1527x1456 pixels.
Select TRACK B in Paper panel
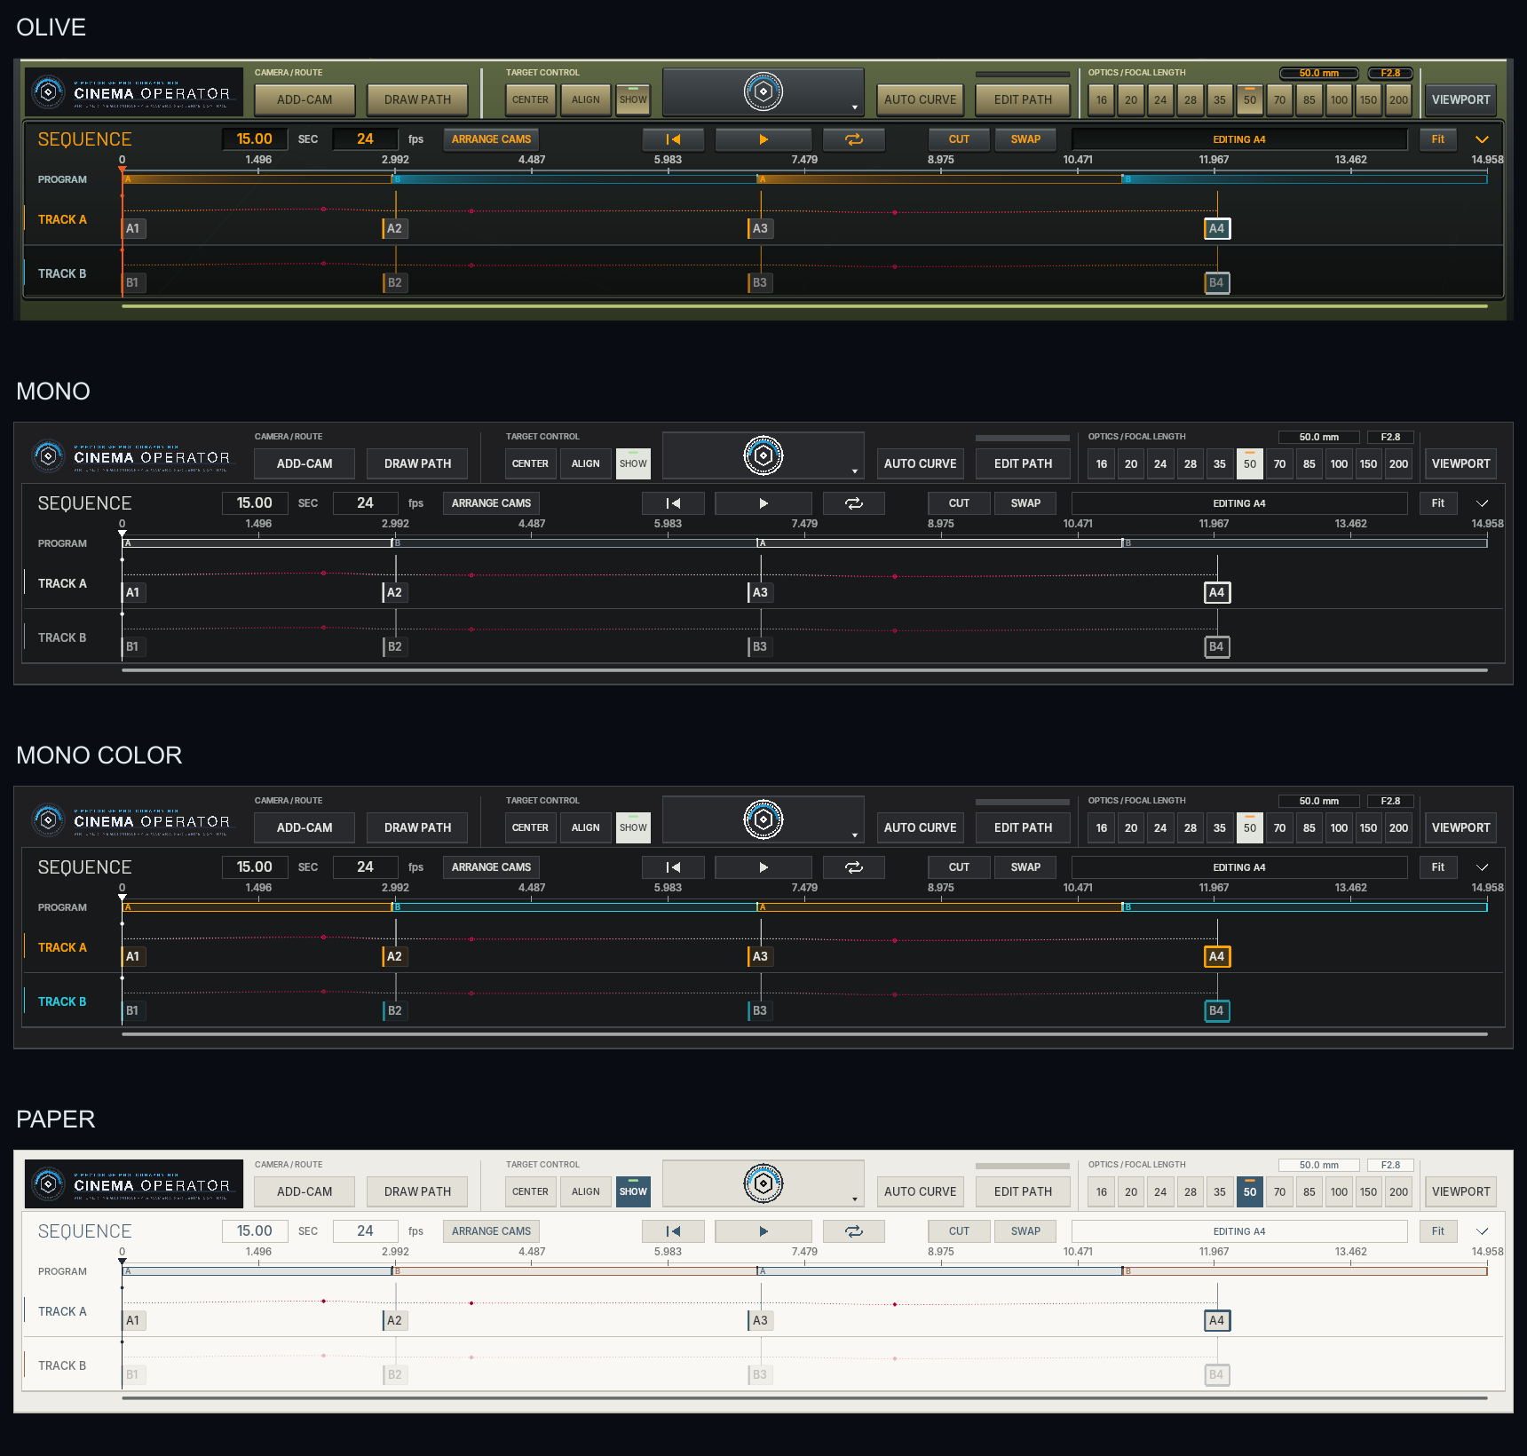[x=62, y=1365]
